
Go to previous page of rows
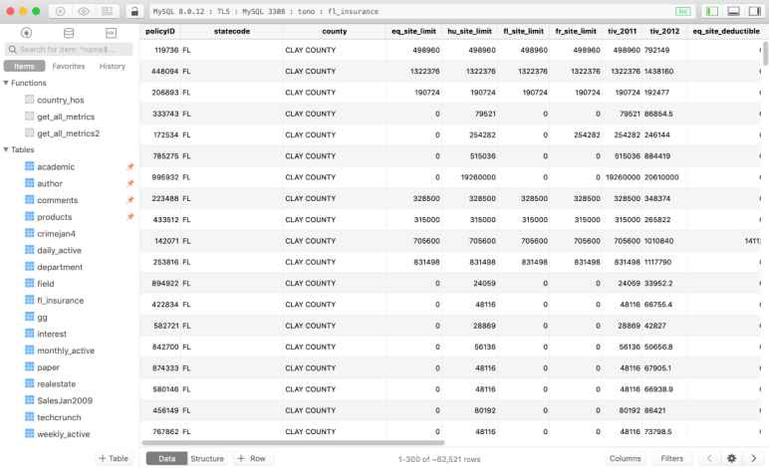tap(708, 458)
